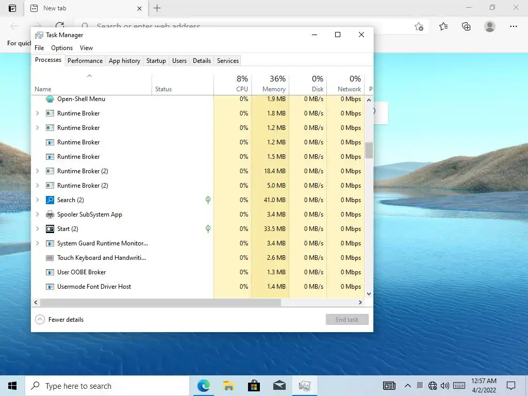The width and height of the screenshot is (528, 396).
Task: Expand the Runtime Broker 1.8 MB row
Action: [x=37, y=113]
